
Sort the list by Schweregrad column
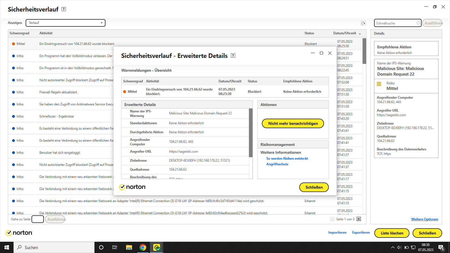[x=19, y=33]
